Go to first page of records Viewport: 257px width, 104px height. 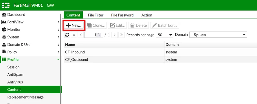point(74,35)
